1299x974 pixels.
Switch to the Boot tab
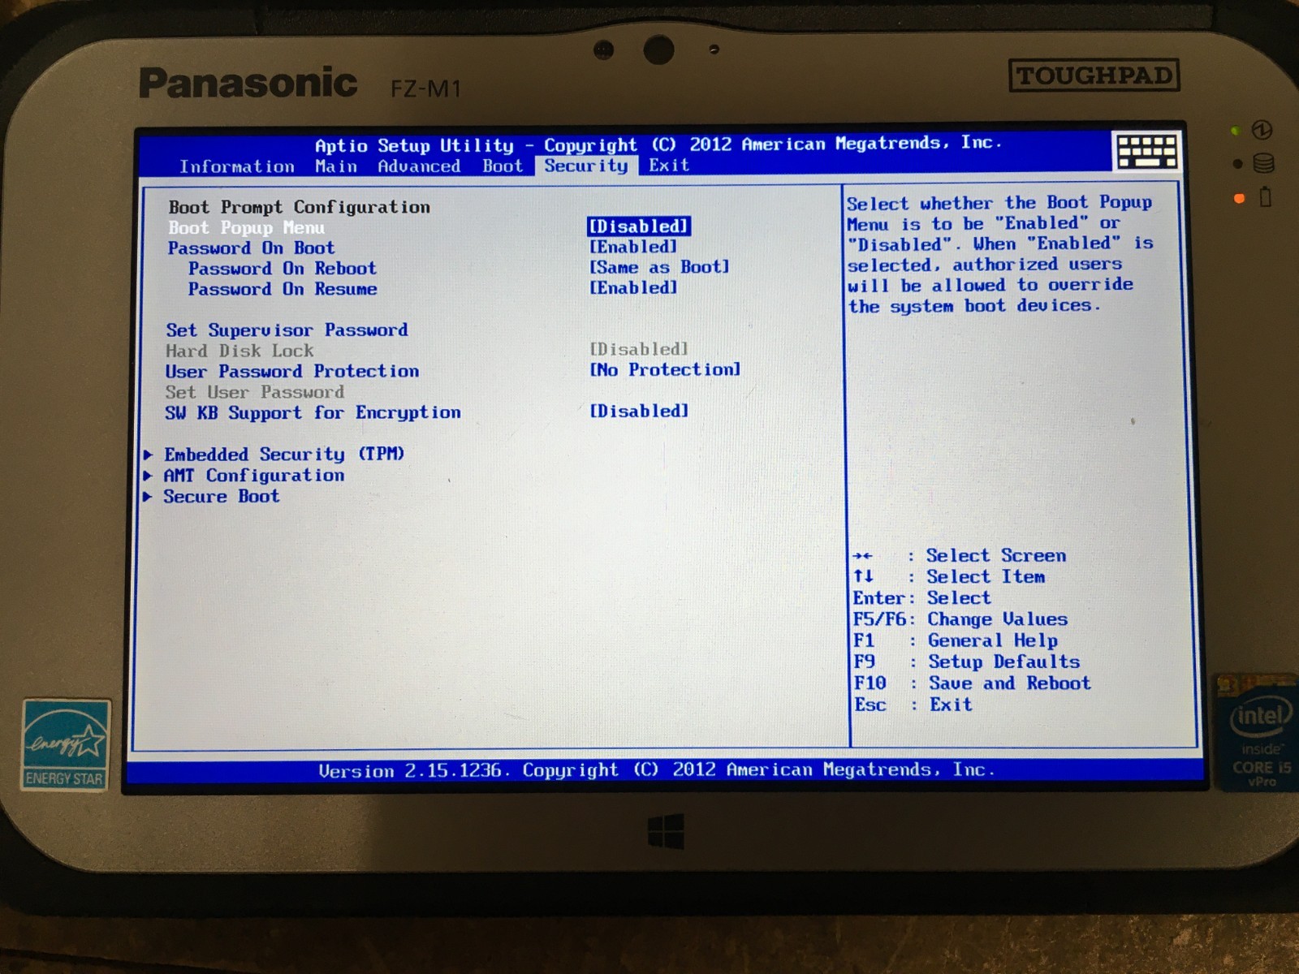tap(503, 166)
